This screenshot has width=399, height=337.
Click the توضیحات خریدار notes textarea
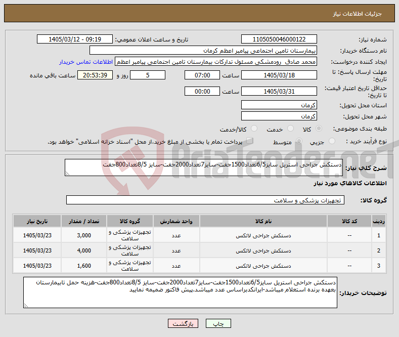coord(180,292)
